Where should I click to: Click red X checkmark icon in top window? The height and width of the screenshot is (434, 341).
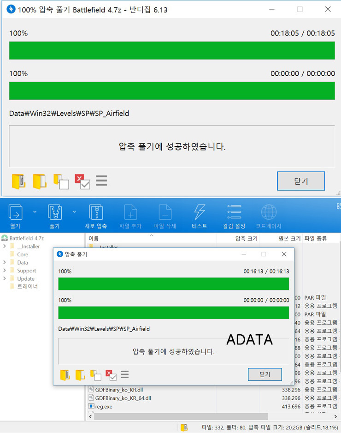(82, 181)
